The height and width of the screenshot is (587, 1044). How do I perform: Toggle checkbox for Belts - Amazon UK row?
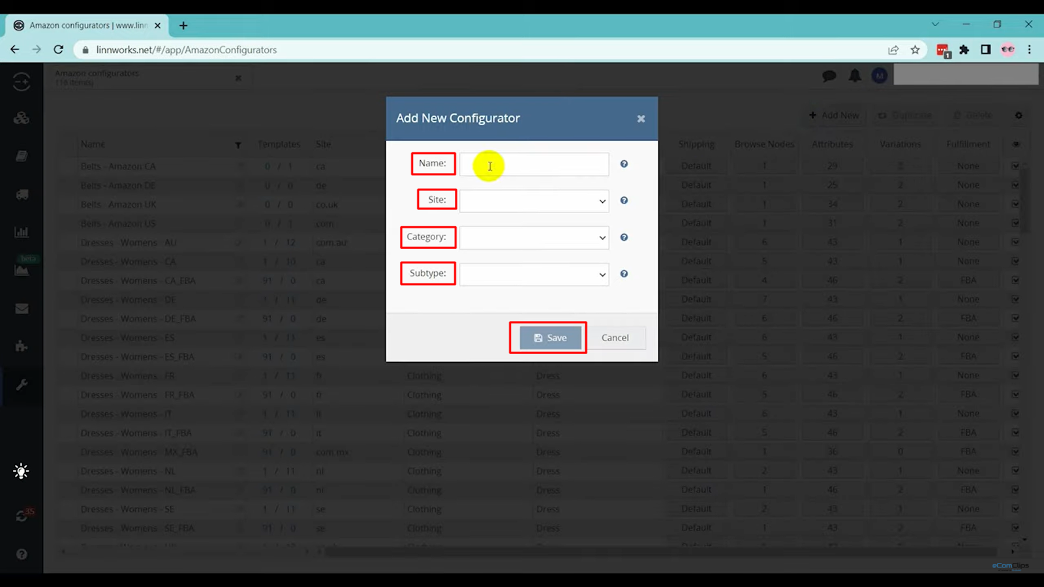(x=1015, y=204)
